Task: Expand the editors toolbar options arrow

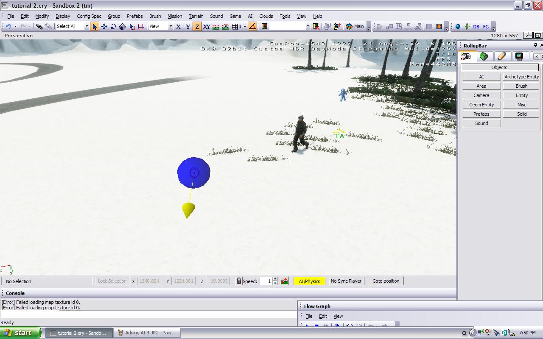Action: [x=493, y=28]
